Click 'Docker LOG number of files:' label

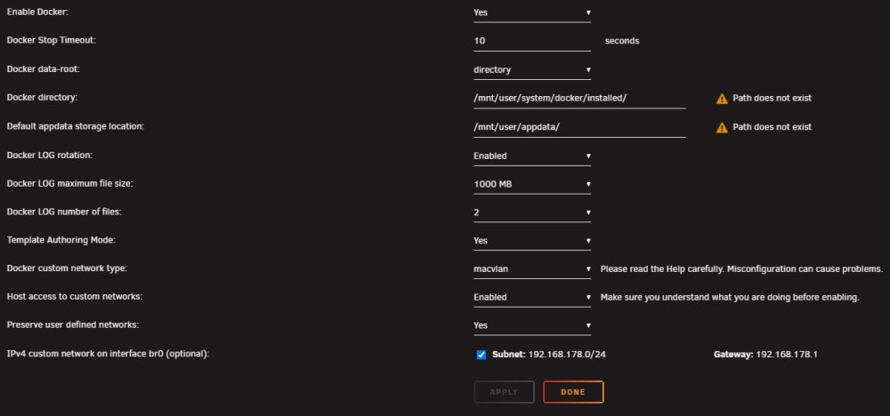point(64,212)
